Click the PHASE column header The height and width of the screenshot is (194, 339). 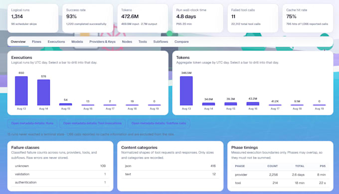tap(240, 166)
